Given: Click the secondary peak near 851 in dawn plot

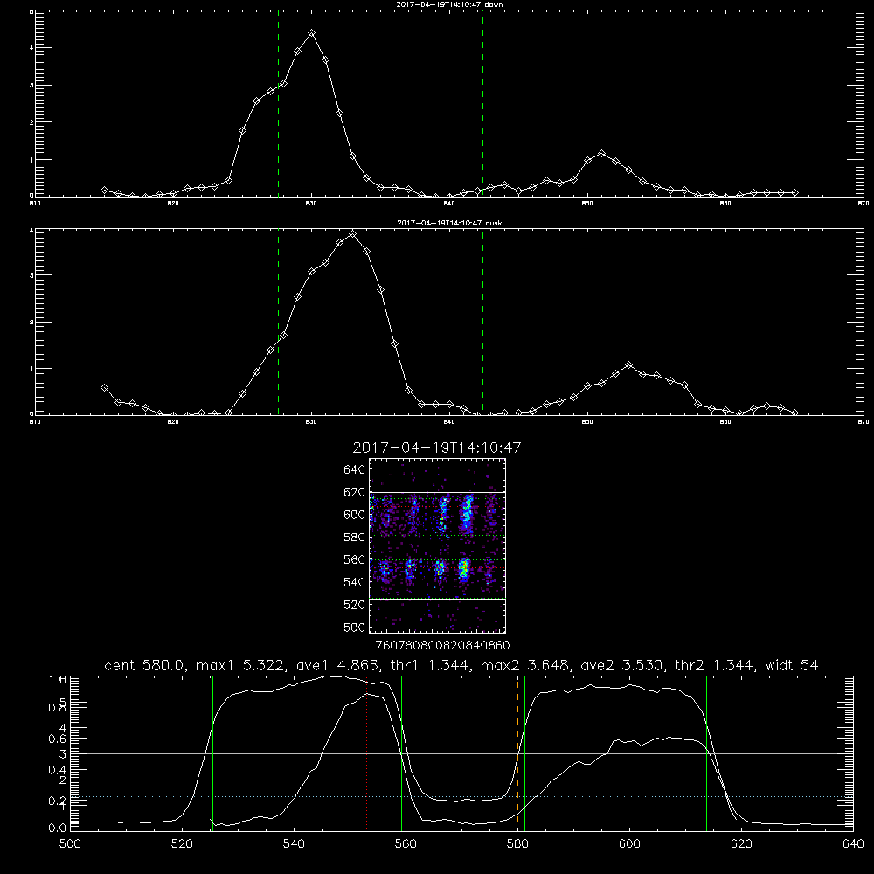Looking at the screenshot, I should click(601, 153).
